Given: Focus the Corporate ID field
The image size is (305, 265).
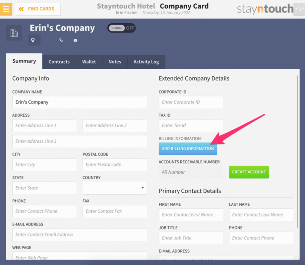Looking at the screenshot, I should pyautogui.click(x=191, y=102).
